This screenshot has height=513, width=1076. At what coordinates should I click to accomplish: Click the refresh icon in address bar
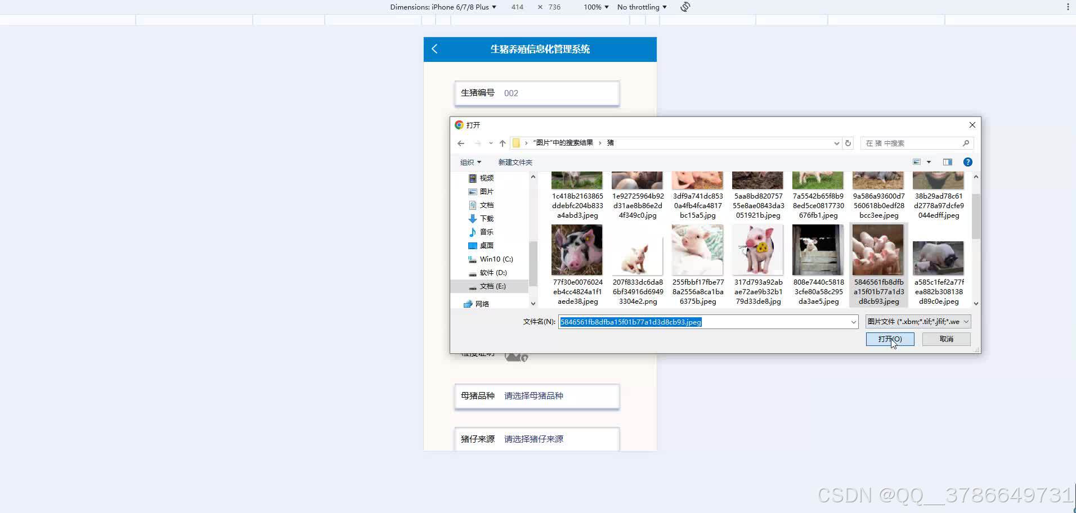point(848,143)
